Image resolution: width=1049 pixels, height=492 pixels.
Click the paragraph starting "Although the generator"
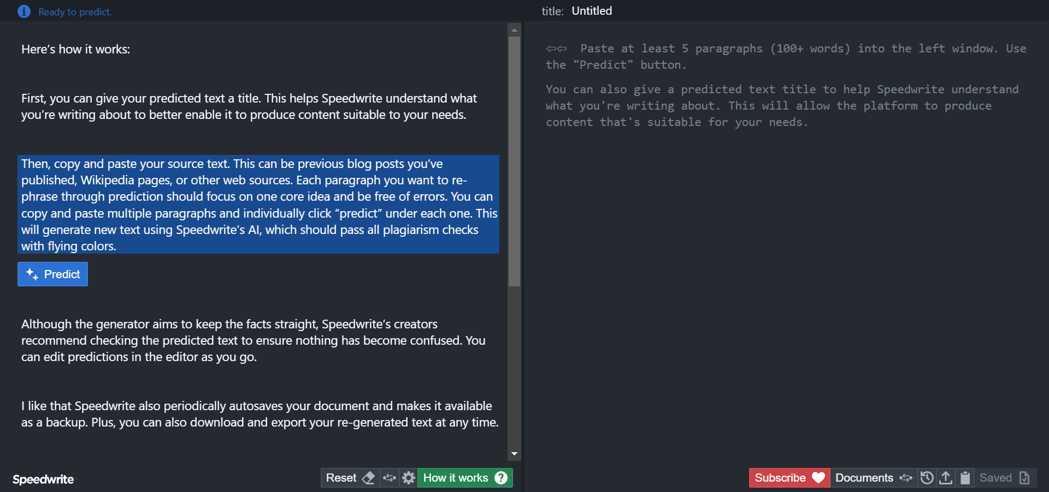[x=254, y=340]
